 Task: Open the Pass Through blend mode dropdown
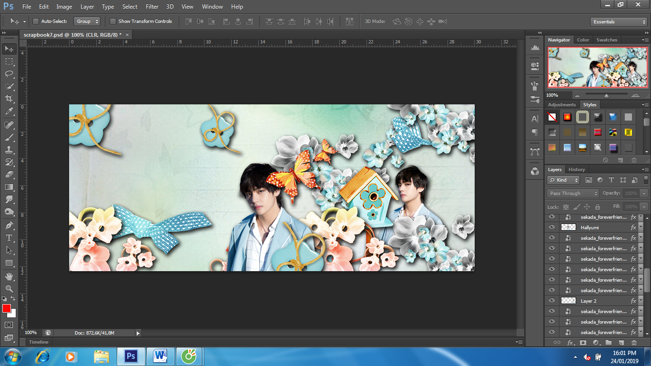click(573, 193)
